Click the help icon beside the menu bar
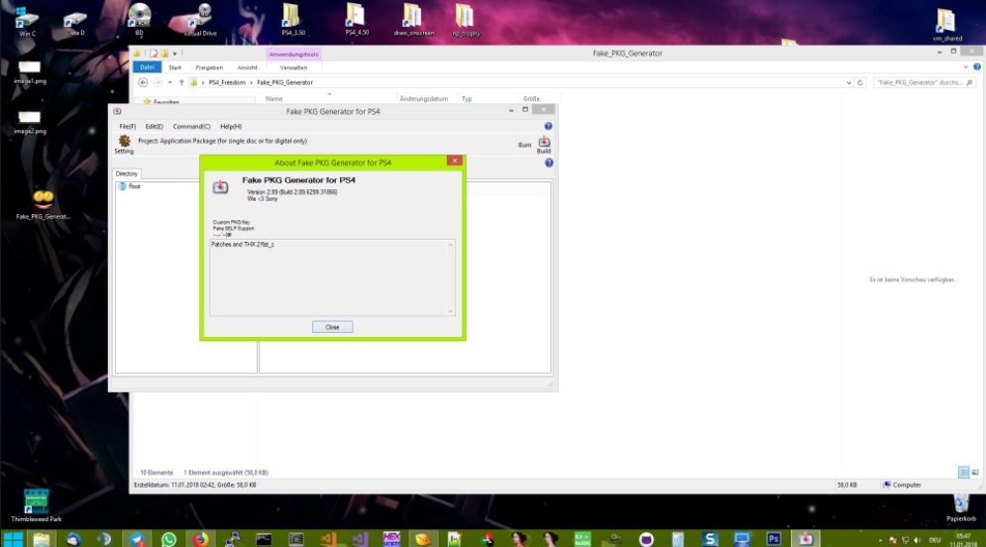Image resolution: width=986 pixels, height=547 pixels. tap(548, 127)
